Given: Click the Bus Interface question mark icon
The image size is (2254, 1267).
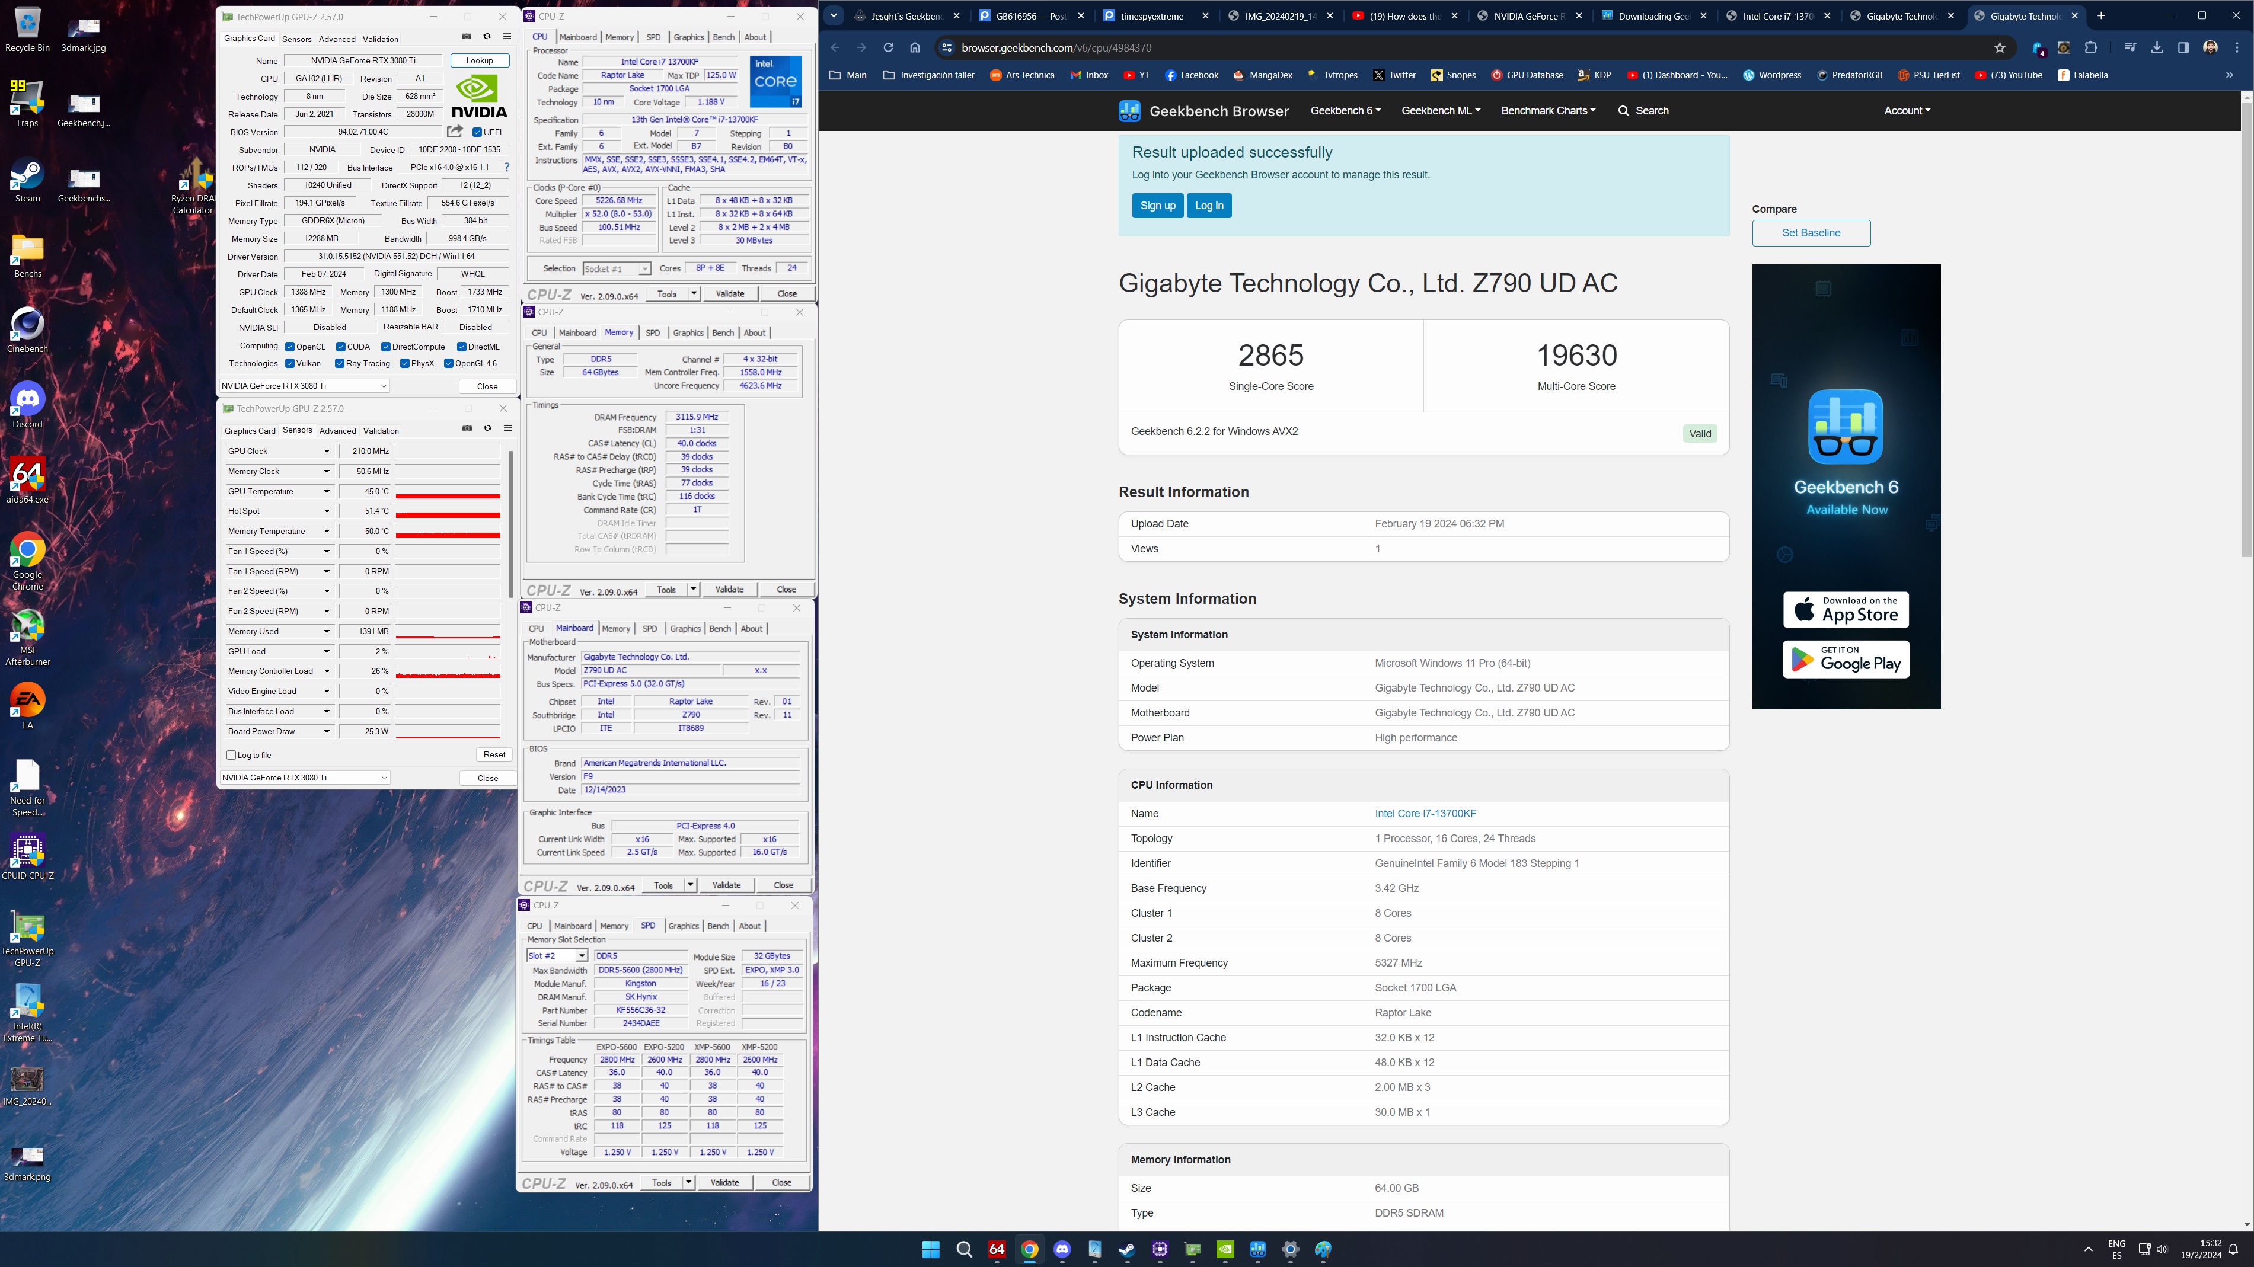Looking at the screenshot, I should point(507,167).
